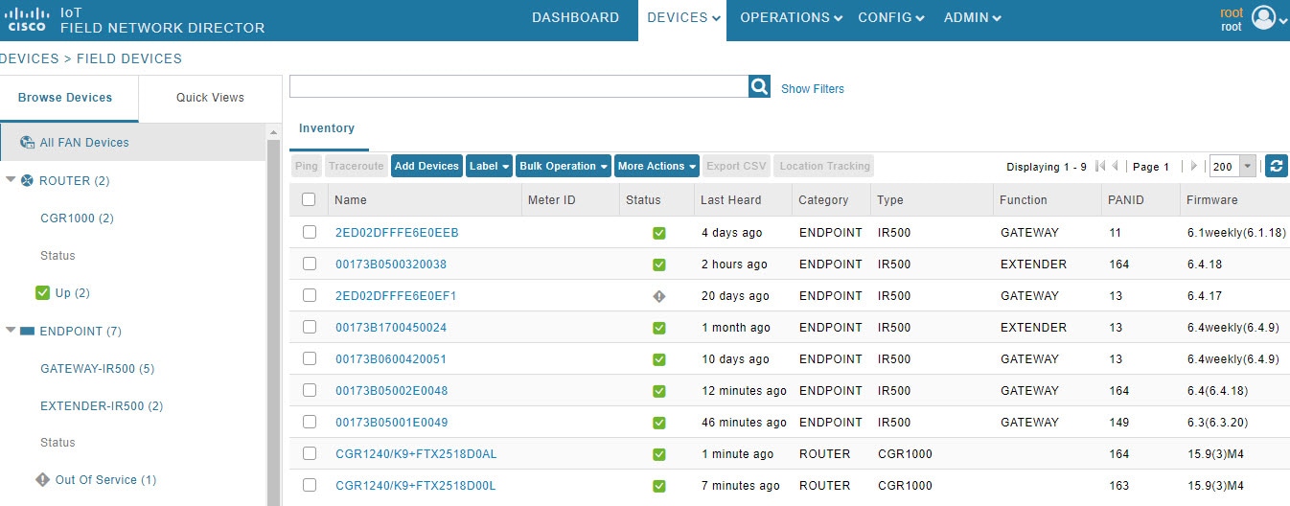Check the box for CGR1240/K9+FTX2518D00L
This screenshot has width=1290, height=506.
click(309, 485)
